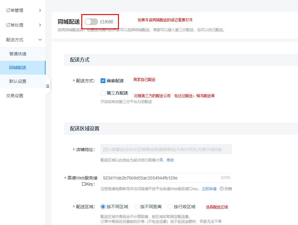Collapse the sidebar using the handle icon
Viewport: 298px width, 225px height.
(48, 87)
